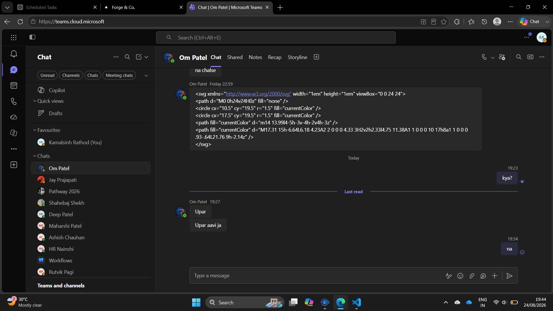The image size is (553, 311).
Task: Click the attach file paperclip icon
Action: (x=472, y=276)
